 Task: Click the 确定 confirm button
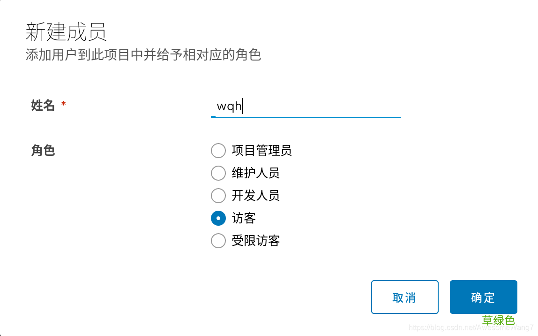click(x=483, y=297)
